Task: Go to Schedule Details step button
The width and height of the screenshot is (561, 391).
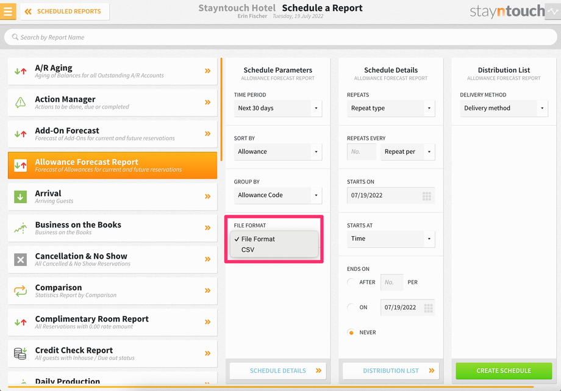Action: (278, 371)
